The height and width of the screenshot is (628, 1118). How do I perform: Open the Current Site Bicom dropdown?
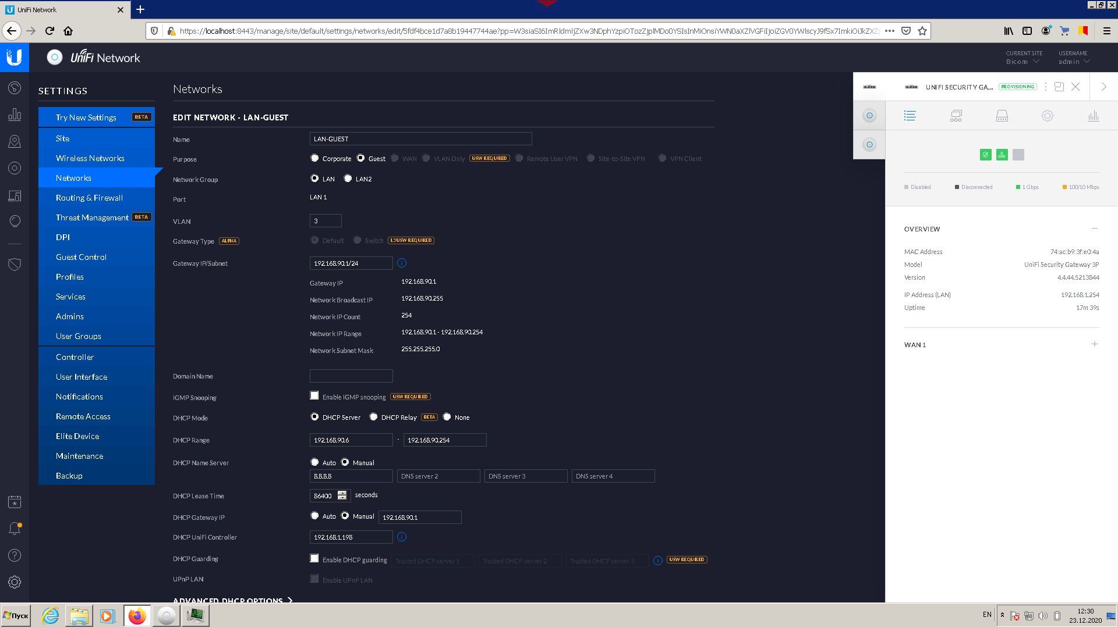(1023, 62)
